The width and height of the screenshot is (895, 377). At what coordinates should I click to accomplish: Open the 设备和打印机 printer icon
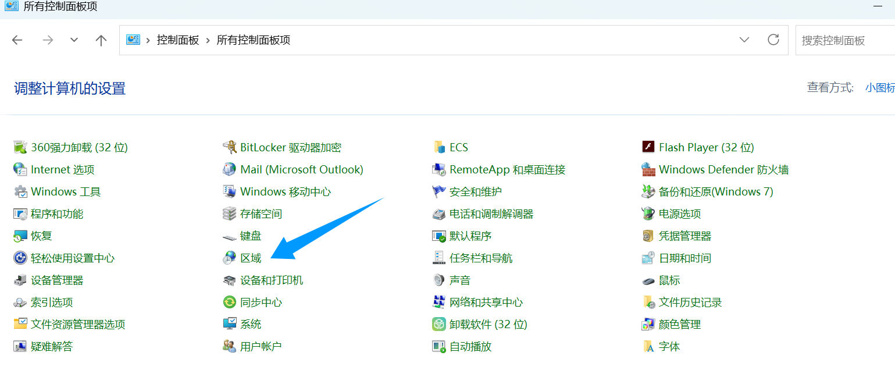pos(230,280)
